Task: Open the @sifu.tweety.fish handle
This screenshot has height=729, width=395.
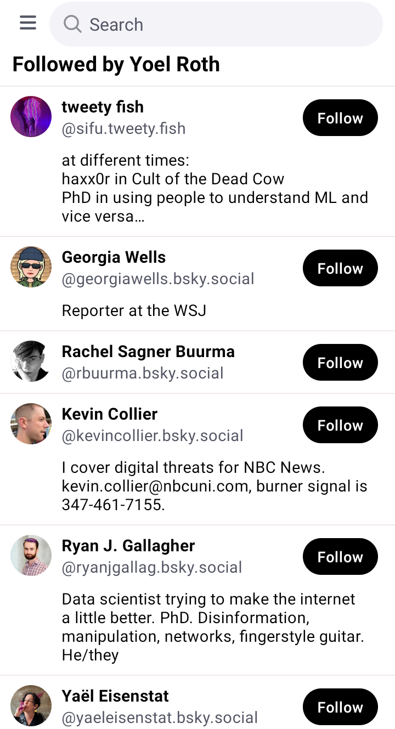Action: coord(124,128)
